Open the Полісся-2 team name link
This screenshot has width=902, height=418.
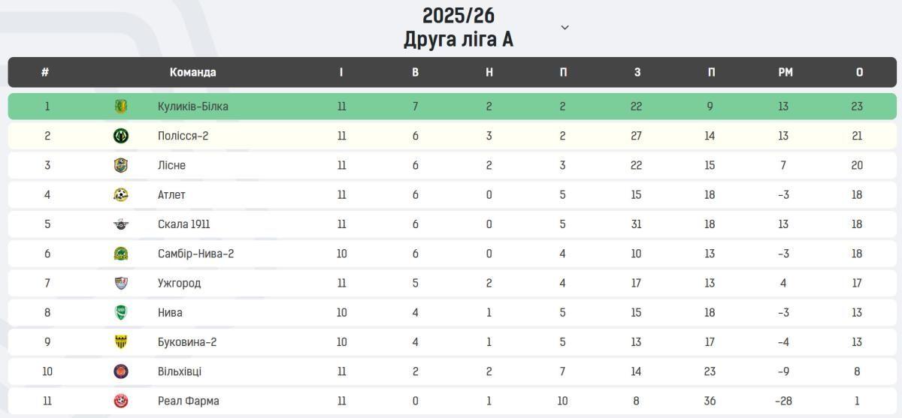(x=183, y=136)
